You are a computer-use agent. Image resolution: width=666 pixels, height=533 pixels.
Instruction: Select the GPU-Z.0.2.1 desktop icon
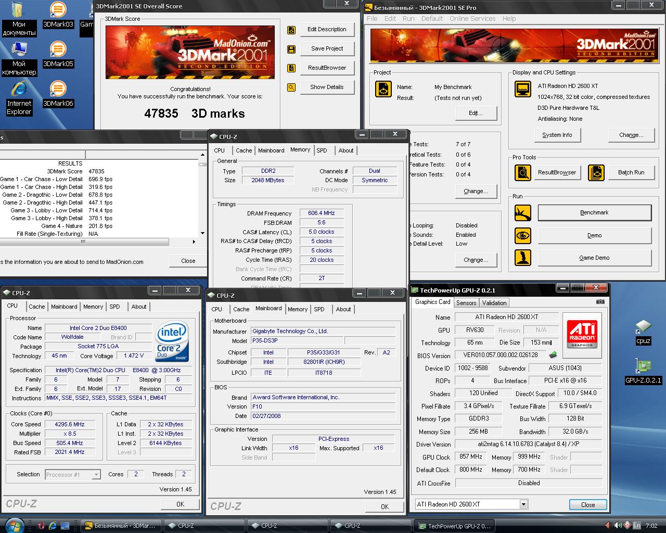643,372
